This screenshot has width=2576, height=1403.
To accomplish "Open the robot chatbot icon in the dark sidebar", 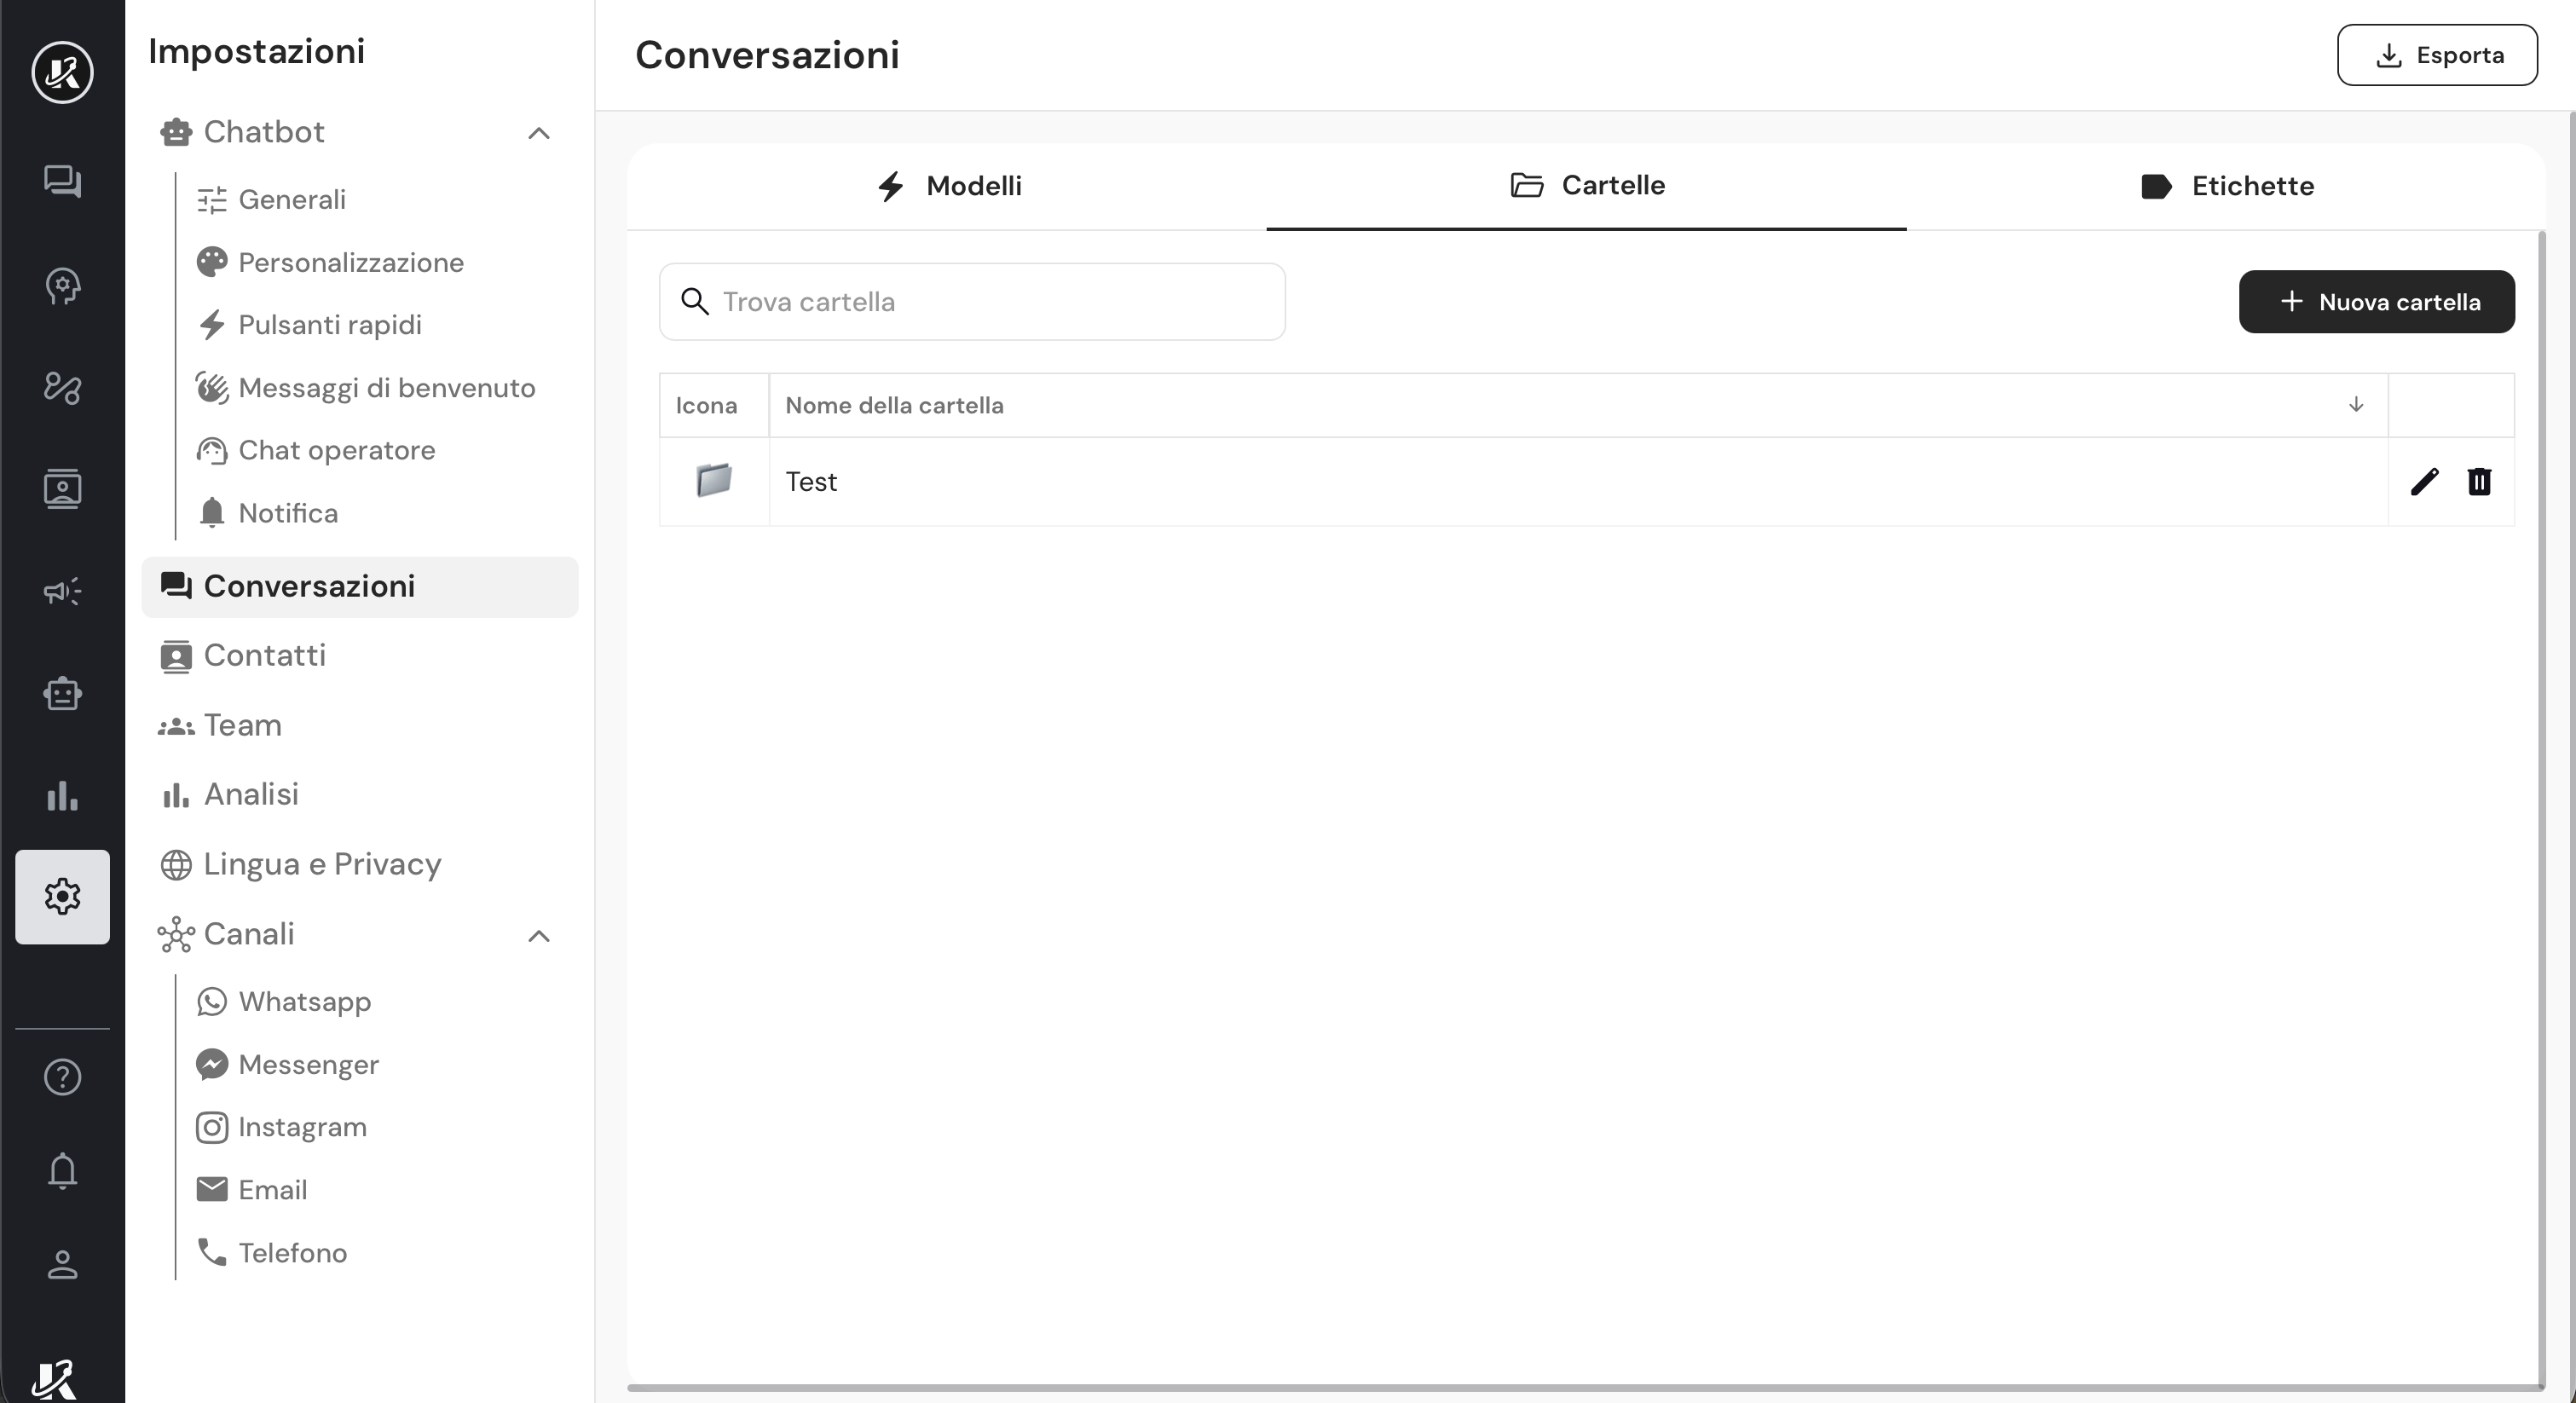I will pos(62,693).
